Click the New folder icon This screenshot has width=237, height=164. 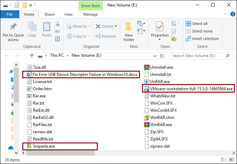tap(129, 27)
